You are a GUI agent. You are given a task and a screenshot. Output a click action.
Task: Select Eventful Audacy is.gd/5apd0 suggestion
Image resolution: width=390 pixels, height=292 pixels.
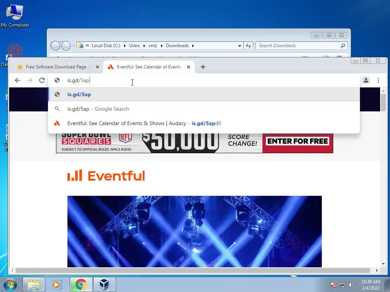[204, 123]
